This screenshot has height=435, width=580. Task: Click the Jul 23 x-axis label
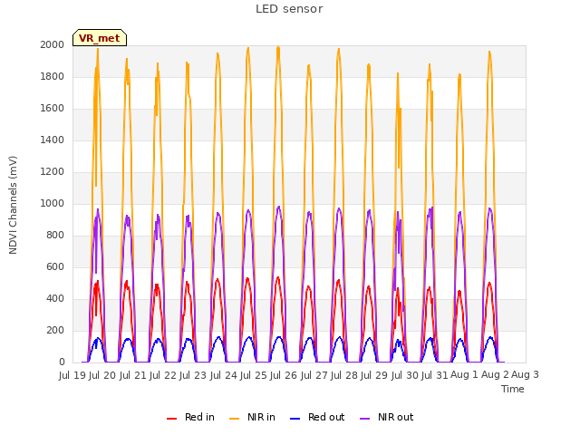pyautogui.click(x=193, y=375)
